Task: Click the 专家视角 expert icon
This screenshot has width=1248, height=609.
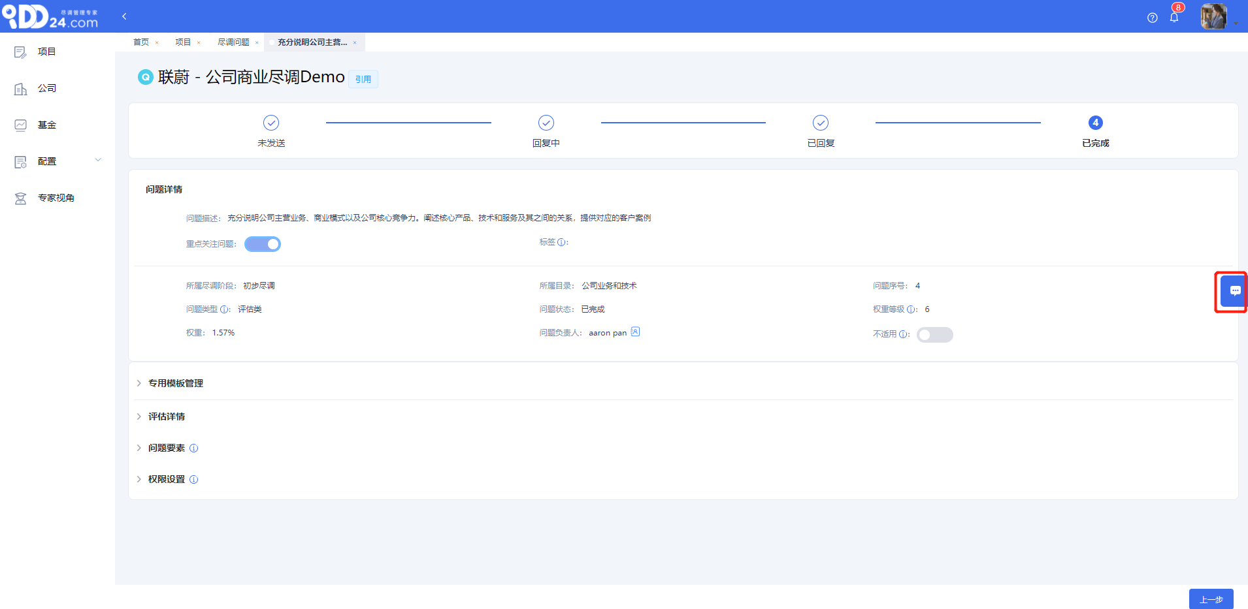Action: point(20,198)
